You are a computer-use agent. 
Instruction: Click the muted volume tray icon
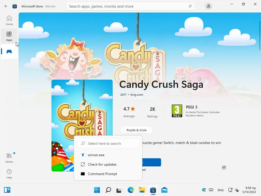tap(237, 190)
